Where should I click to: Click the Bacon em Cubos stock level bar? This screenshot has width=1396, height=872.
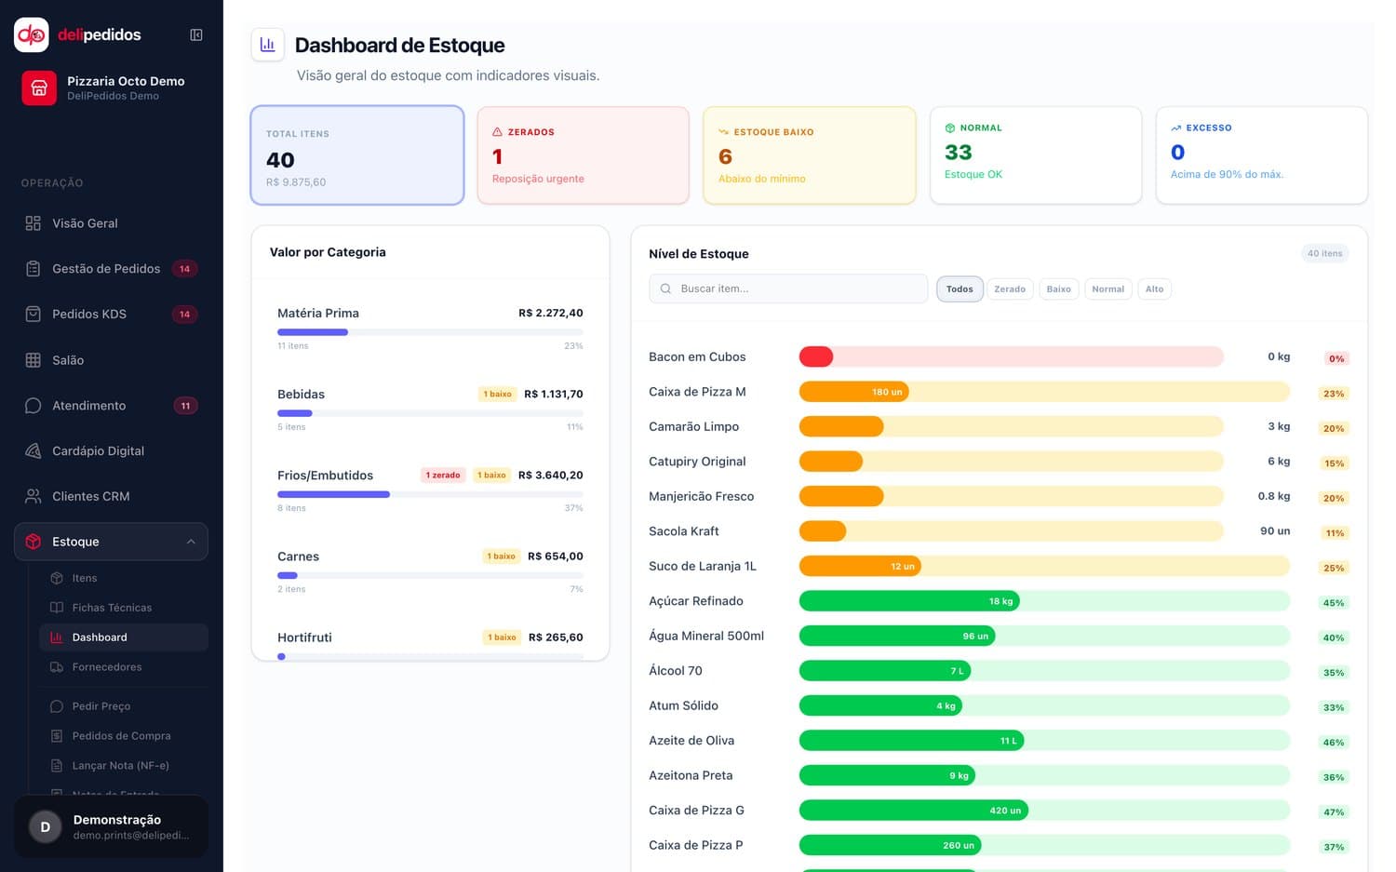[x=1011, y=356]
